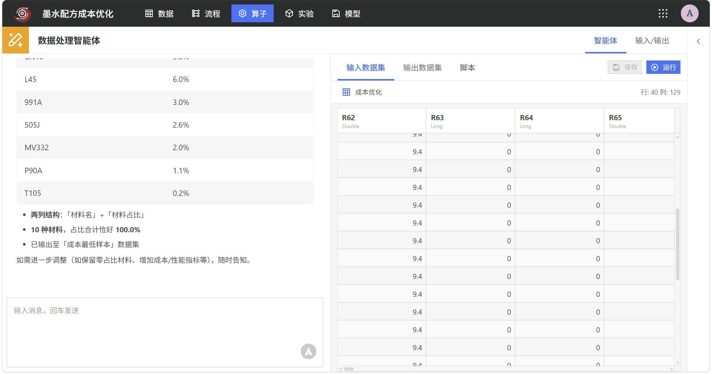Viewport: 712px width, 374px height.
Task: Click the L45 material row name
Action: tap(30, 79)
